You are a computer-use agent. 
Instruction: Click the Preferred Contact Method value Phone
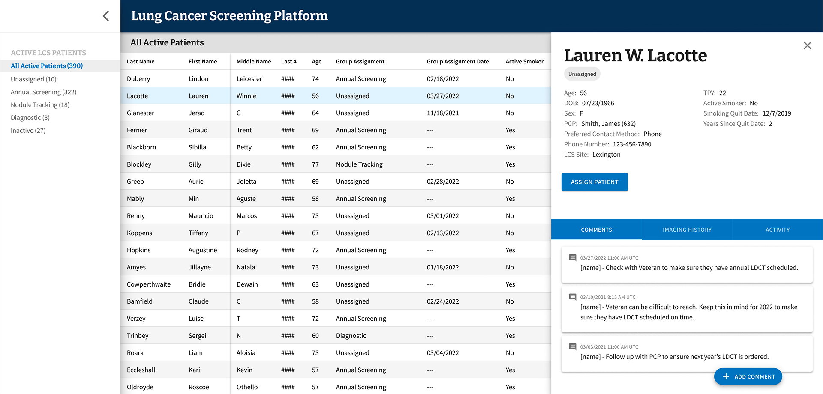coord(652,134)
